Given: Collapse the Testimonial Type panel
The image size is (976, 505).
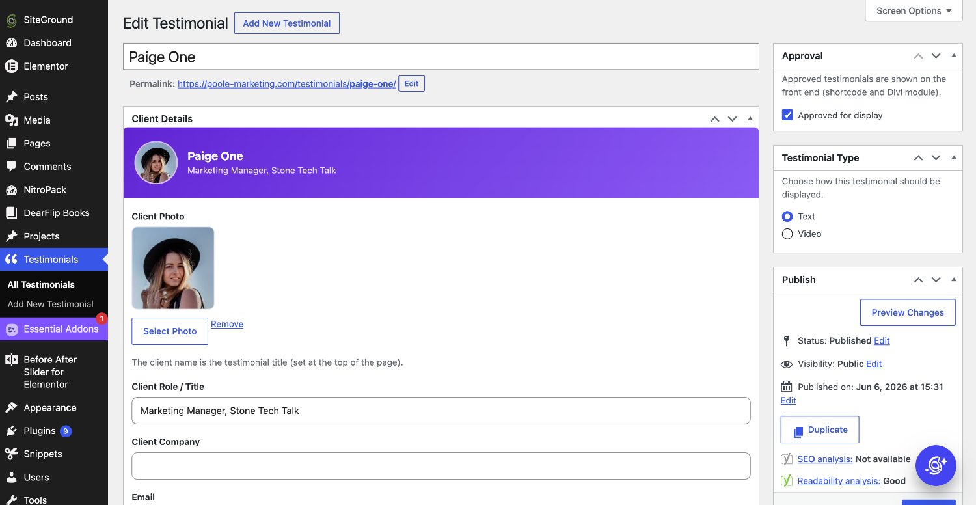Looking at the screenshot, I should tap(954, 158).
